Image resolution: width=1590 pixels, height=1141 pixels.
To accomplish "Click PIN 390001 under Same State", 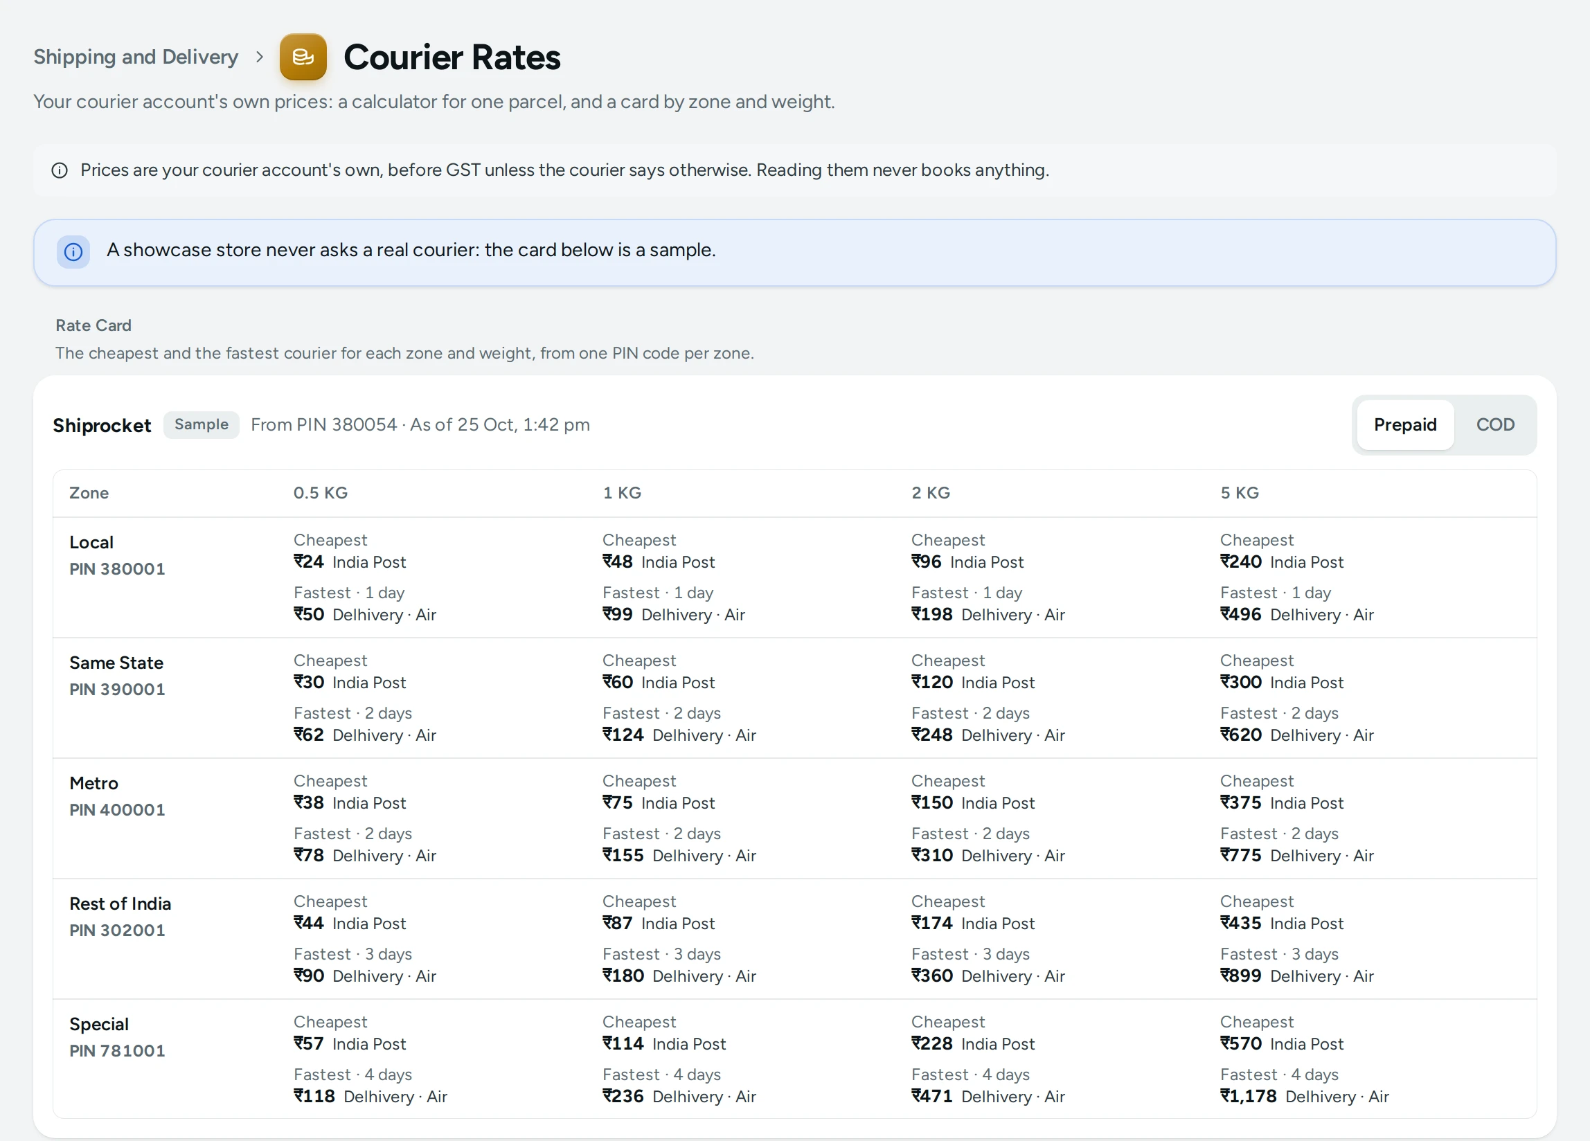I will [x=117, y=690].
